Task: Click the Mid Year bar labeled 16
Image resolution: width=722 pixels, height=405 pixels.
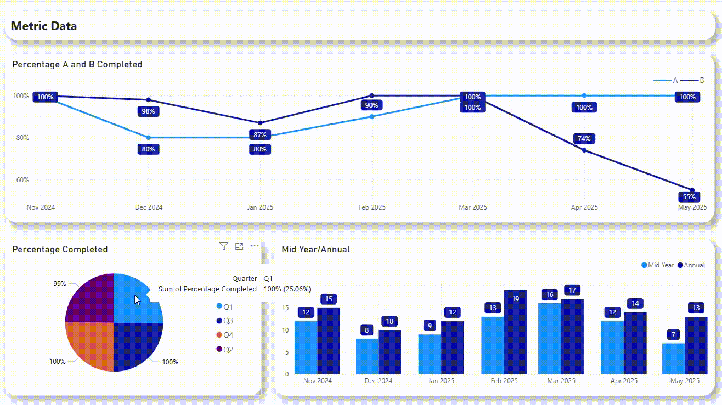Action: pyautogui.click(x=550, y=339)
